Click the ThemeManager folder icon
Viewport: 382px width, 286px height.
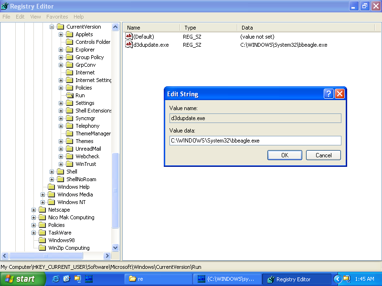(70, 133)
